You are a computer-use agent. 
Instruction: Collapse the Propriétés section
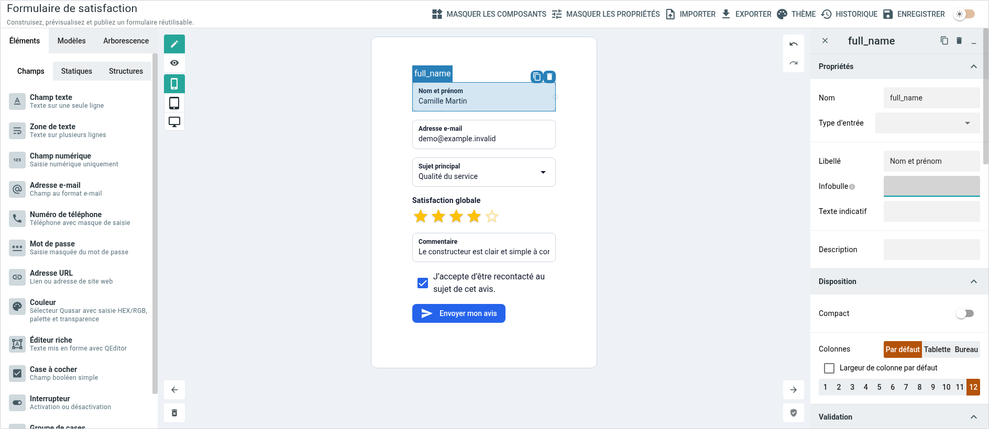pos(899,66)
